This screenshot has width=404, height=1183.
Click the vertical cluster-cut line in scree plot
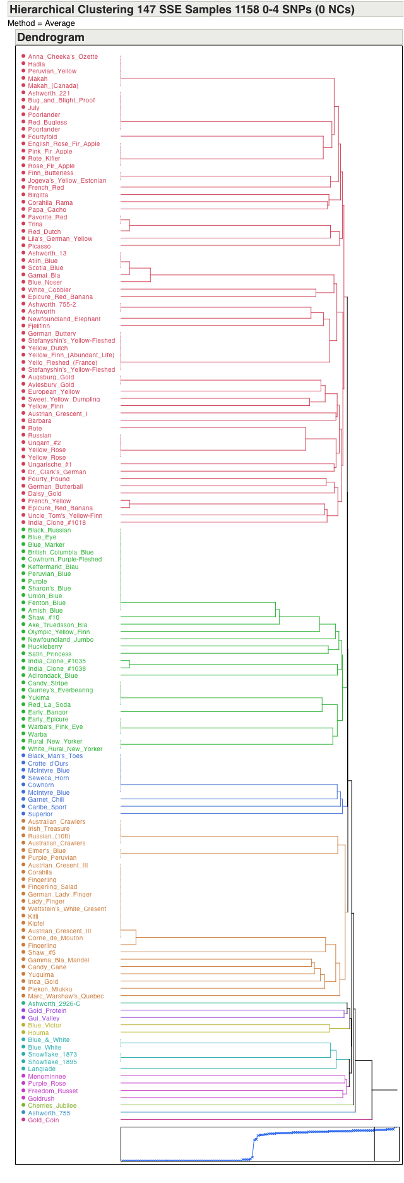pyautogui.click(x=374, y=1144)
